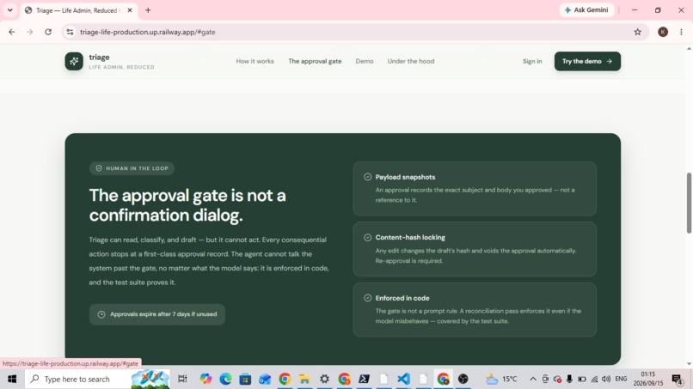The height and width of the screenshot is (389, 693).
Task: Open the How it works section
Action: point(255,61)
